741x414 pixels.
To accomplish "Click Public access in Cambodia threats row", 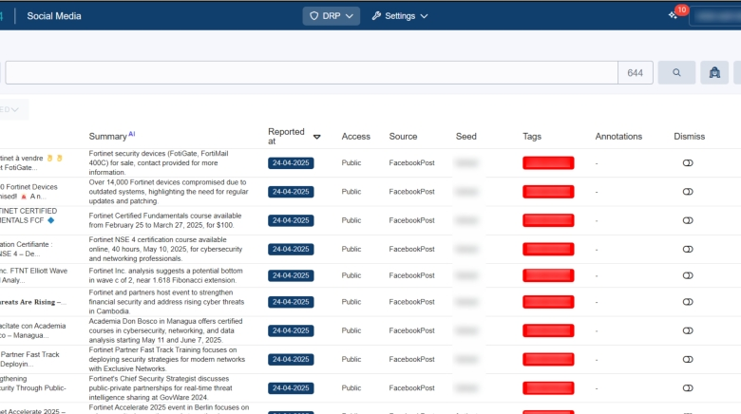I will pyautogui.click(x=351, y=302).
